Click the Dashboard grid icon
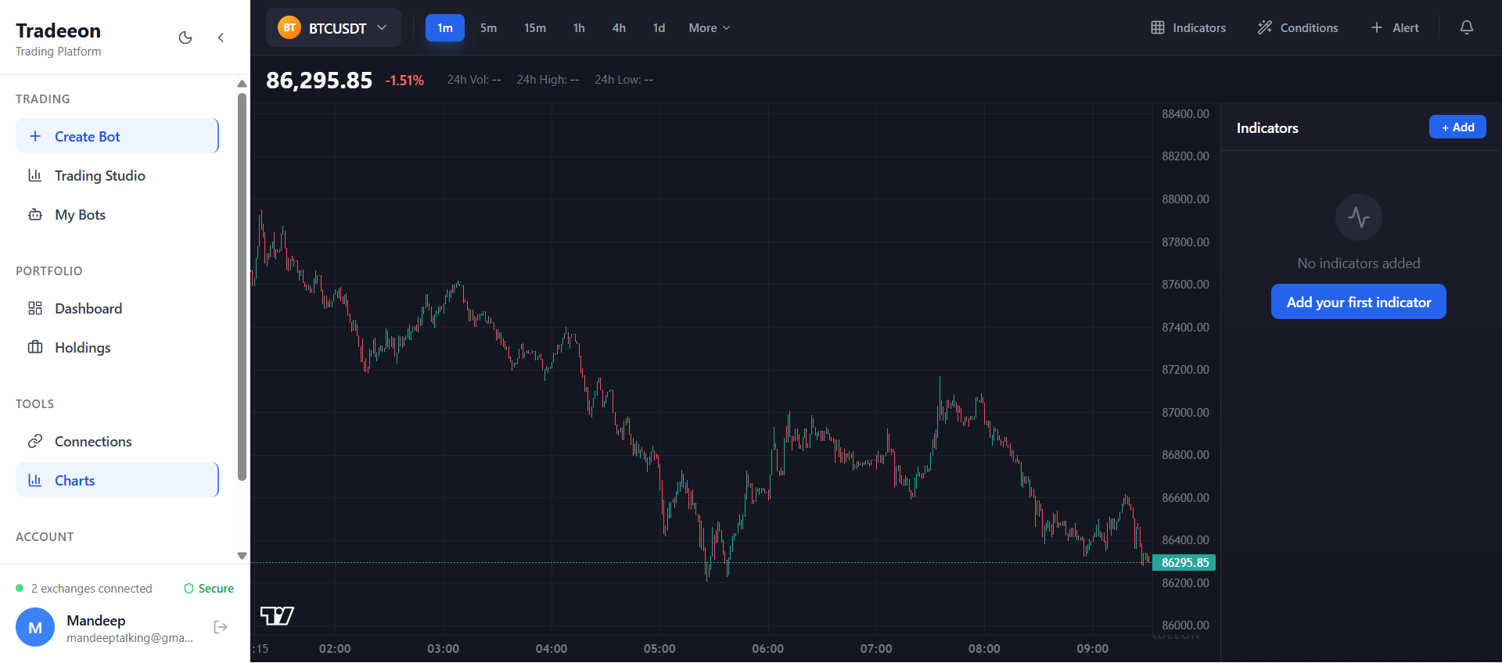The height and width of the screenshot is (663, 1502). click(35, 308)
